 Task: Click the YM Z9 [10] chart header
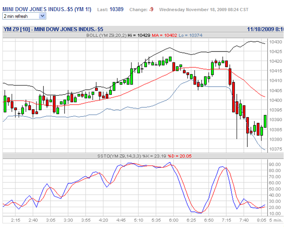click(53, 29)
